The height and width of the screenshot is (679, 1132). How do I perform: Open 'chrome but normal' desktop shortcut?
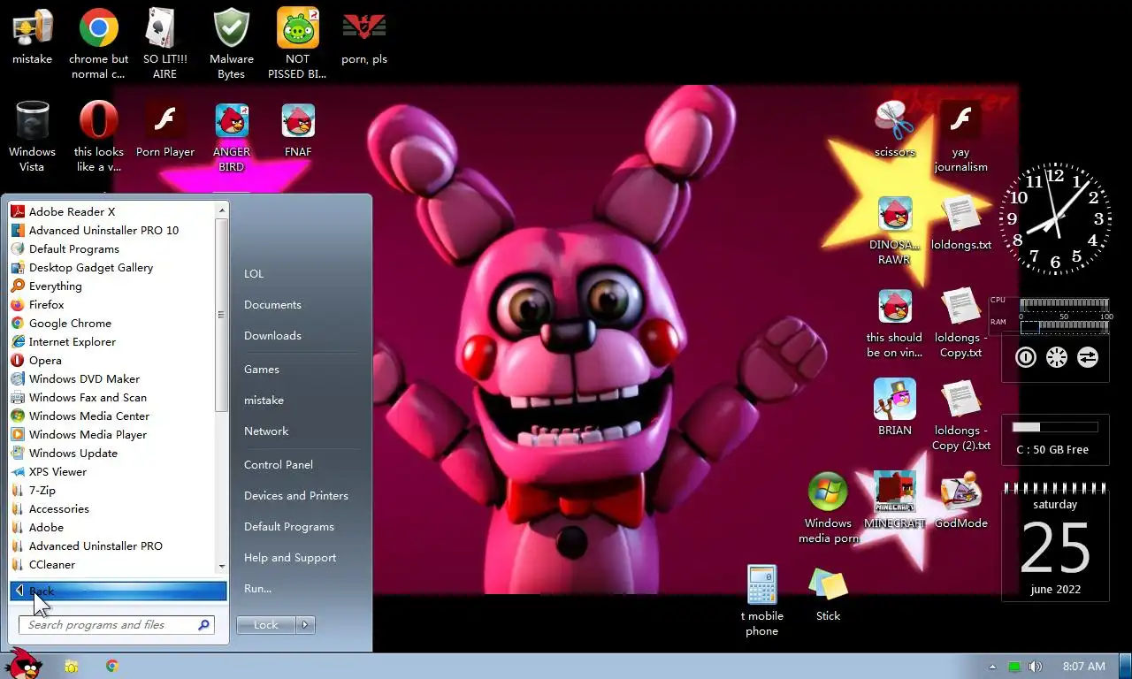point(98,44)
